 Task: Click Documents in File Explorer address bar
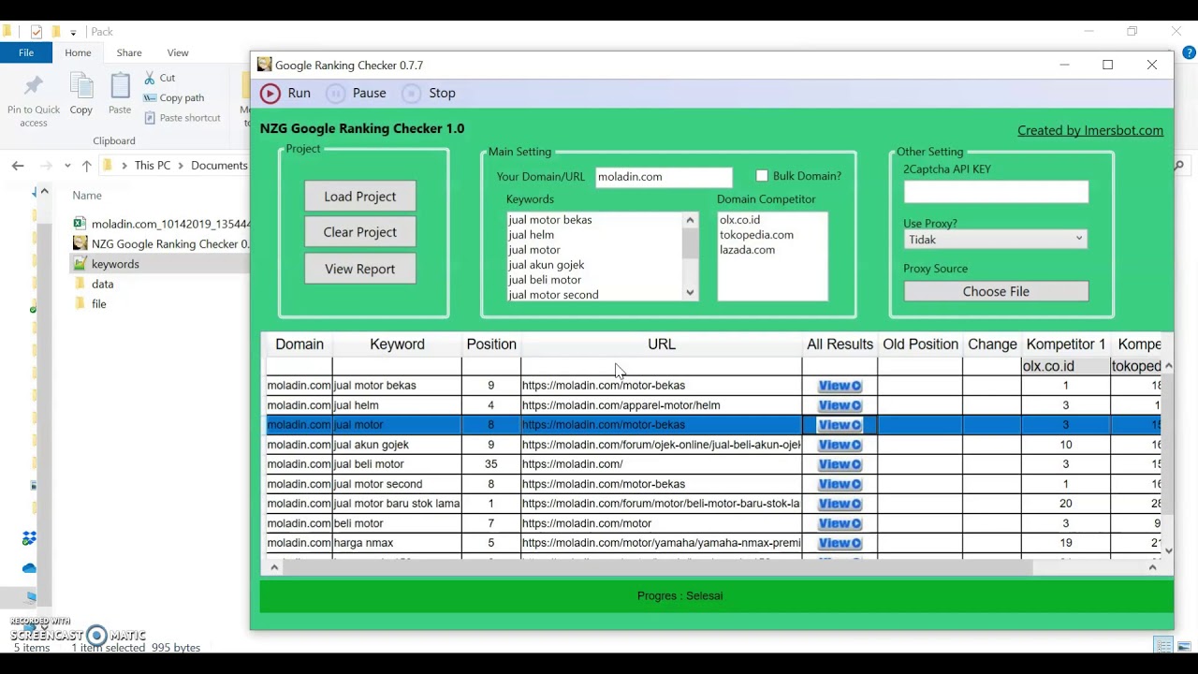click(x=219, y=166)
